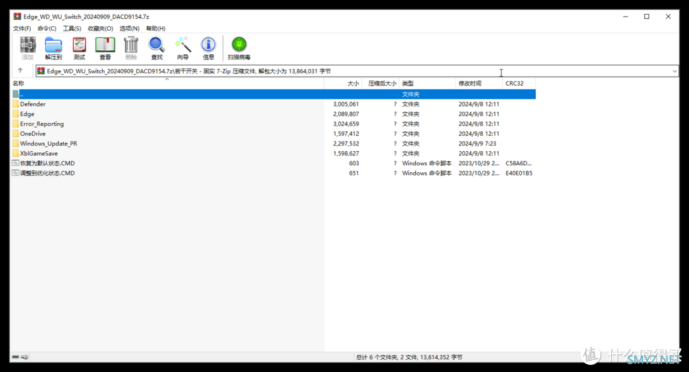This screenshot has width=689, height=372.
Task: Click the size 603 of 恢复为默认状态.CMD
Action: (x=353, y=163)
